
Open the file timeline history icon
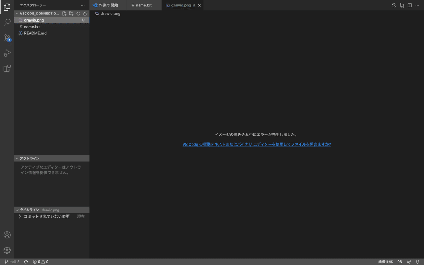coord(394,5)
